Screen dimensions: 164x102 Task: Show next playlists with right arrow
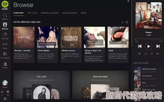coord(127,22)
